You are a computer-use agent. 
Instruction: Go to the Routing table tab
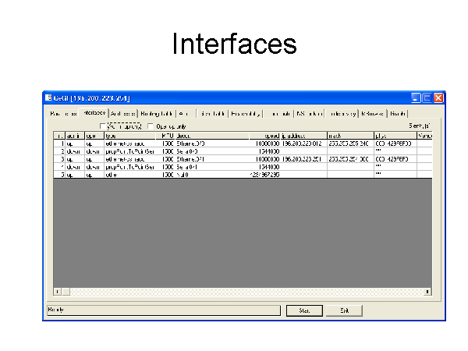pos(156,113)
